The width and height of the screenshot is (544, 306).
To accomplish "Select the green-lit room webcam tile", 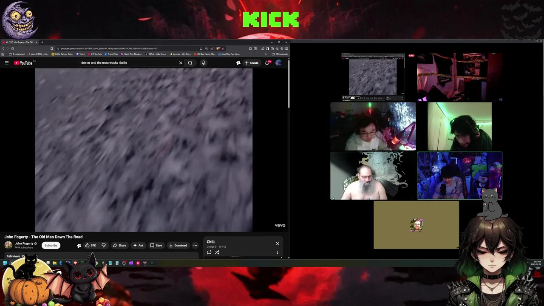I will [459, 127].
